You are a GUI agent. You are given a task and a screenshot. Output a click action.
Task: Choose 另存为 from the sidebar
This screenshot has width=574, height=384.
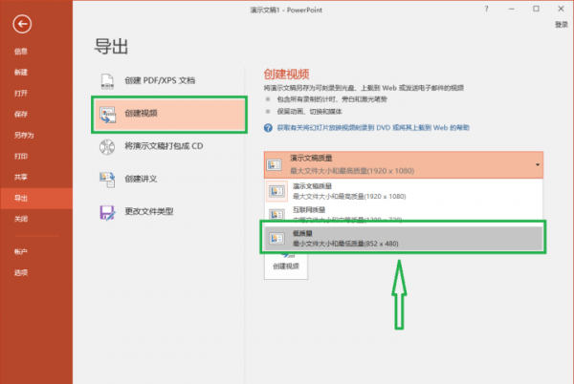click(x=24, y=136)
